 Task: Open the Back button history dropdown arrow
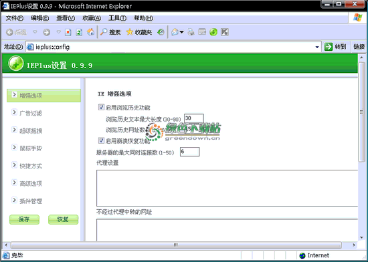pyautogui.click(x=35, y=32)
